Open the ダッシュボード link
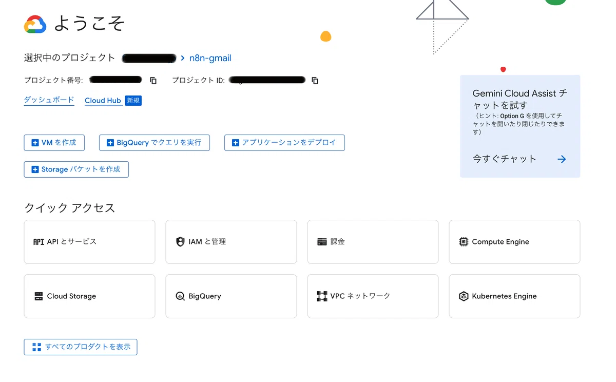Viewport: 616px width, 382px height. pos(49,100)
